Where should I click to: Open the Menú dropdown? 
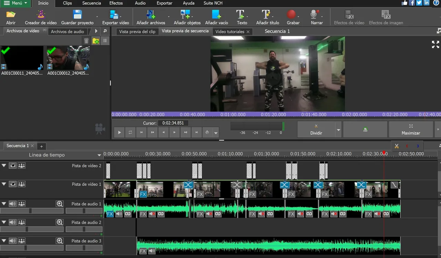pos(15,3)
